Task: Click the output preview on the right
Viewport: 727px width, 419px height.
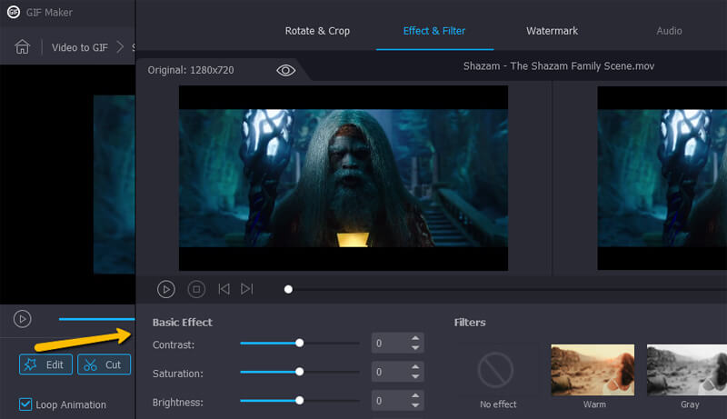Action: point(662,178)
